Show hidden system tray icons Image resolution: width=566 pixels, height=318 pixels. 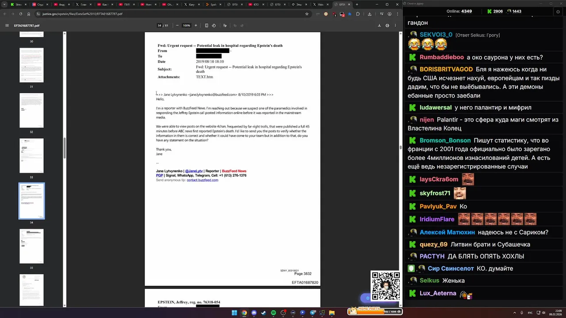(515, 313)
